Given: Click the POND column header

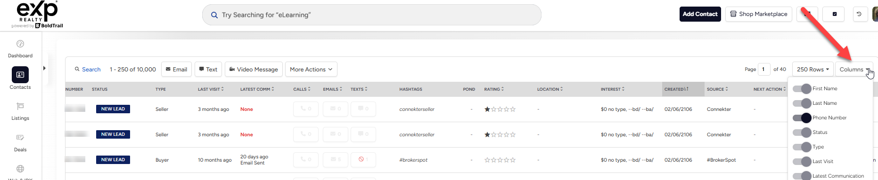Looking at the screenshot, I should [x=469, y=89].
